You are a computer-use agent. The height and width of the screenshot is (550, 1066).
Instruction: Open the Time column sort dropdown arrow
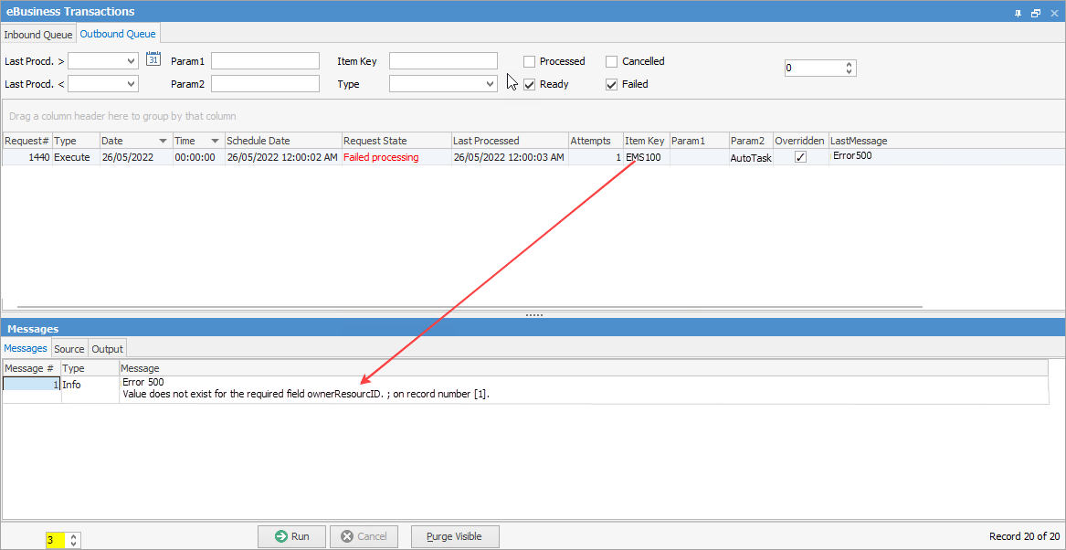[x=215, y=141]
